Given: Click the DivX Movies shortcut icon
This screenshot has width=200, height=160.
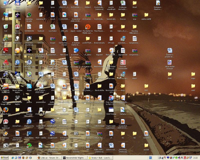Looking at the screenshot, I should (x=29, y=133).
